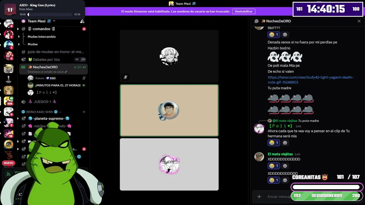Collapse the REINO KAIO-SHIN category
This screenshot has width=365, height=205.
pyautogui.click(x=41, y=112)
